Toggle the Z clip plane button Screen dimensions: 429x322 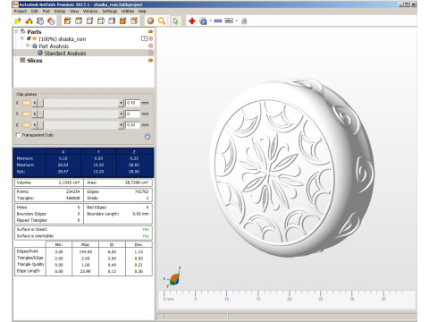click(x=27, y=125)
